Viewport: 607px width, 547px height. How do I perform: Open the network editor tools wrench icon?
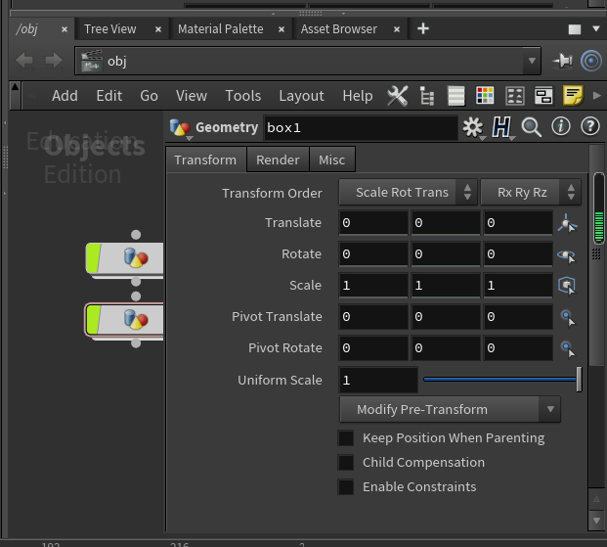tap(398, 96)
